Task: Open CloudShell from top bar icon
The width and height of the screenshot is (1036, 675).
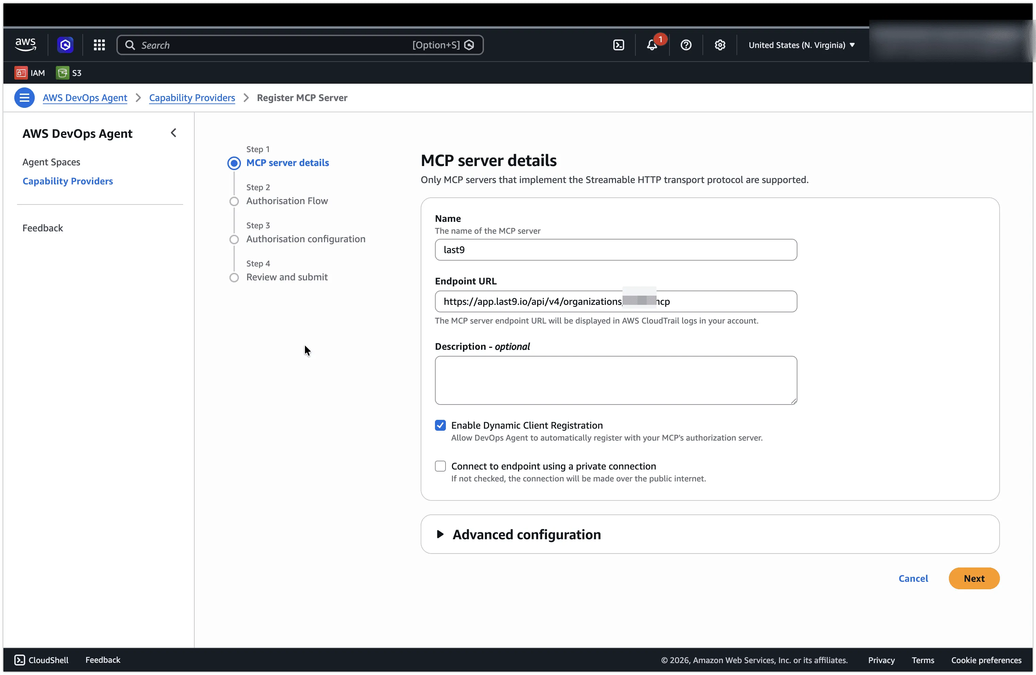Action: pos(618,45)
